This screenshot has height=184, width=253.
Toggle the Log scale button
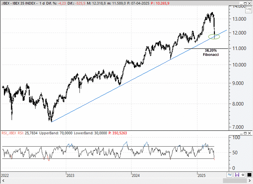point(249,10)
